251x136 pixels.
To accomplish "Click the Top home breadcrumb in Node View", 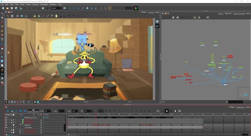I will click(x=167, y=13).
